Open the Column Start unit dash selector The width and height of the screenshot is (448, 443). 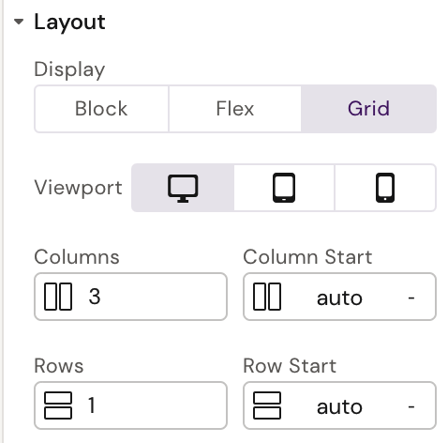411,298
